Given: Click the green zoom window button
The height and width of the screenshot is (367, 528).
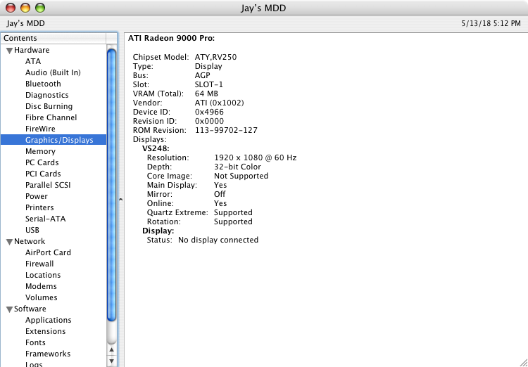Looking at the screenshot, I should [x=39, y=8].
